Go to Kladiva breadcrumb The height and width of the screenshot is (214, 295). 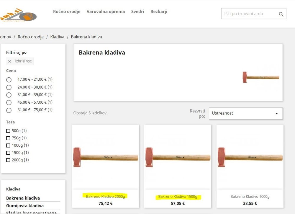pos(57,37)
